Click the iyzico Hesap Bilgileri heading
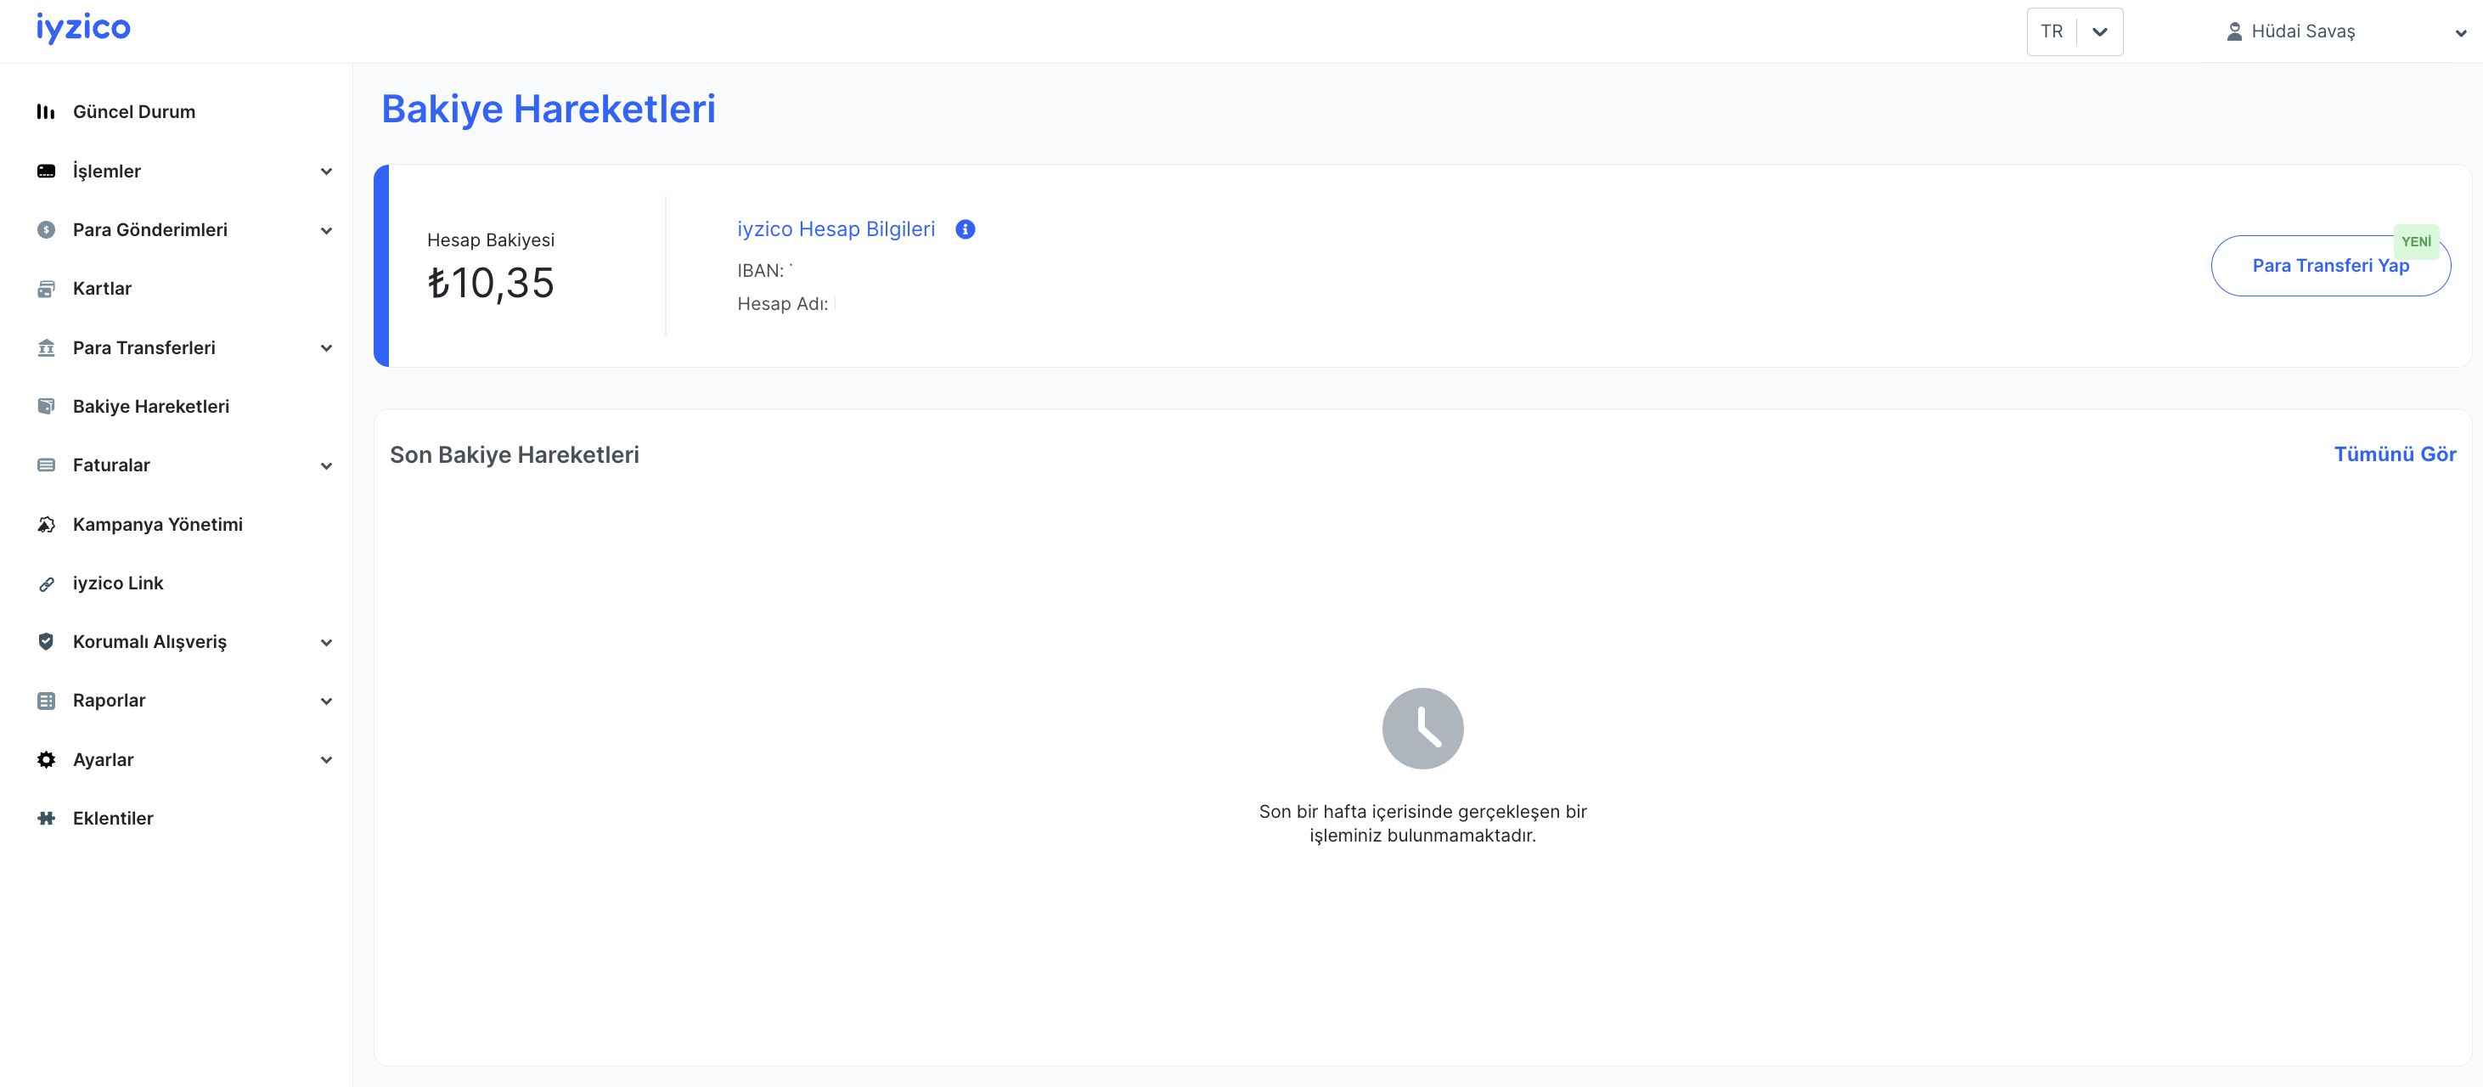This screenshot has height=1087, width=2483. 836,229
